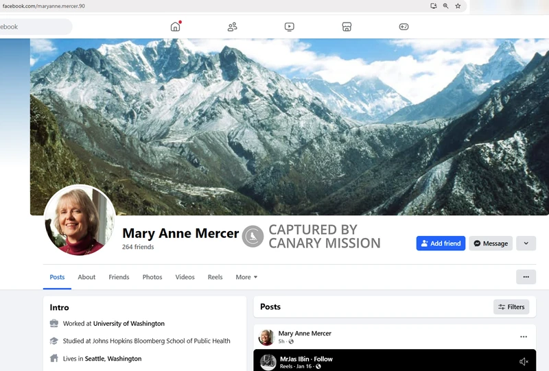Click the Reels · Jan 16 text
549x371 pixels.
(296, 366)
